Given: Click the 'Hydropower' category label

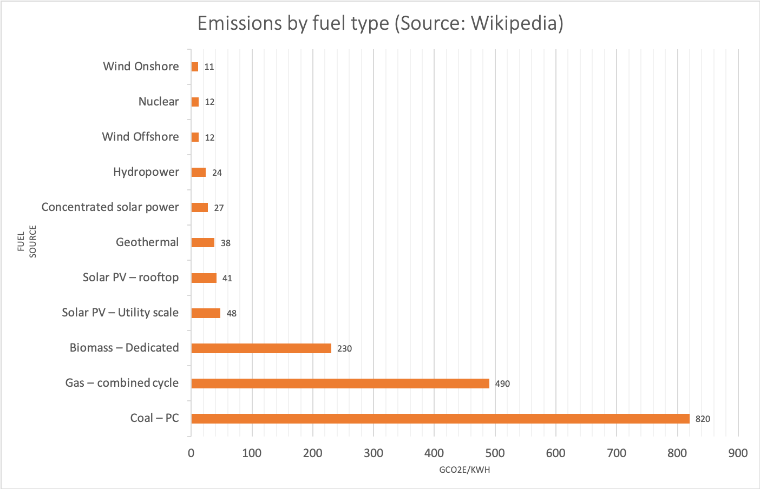Looking at the screenshot, I should tap(146, 172).
